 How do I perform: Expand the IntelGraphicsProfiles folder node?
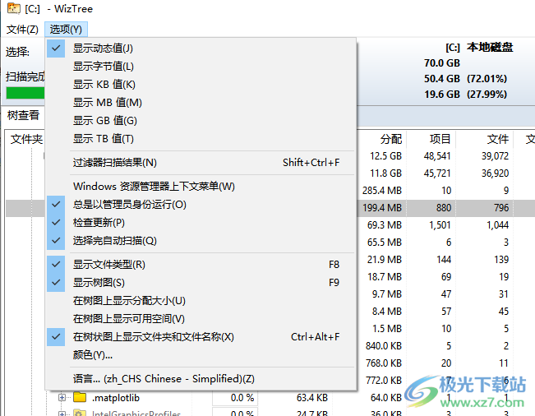click(x=62, y=414)
